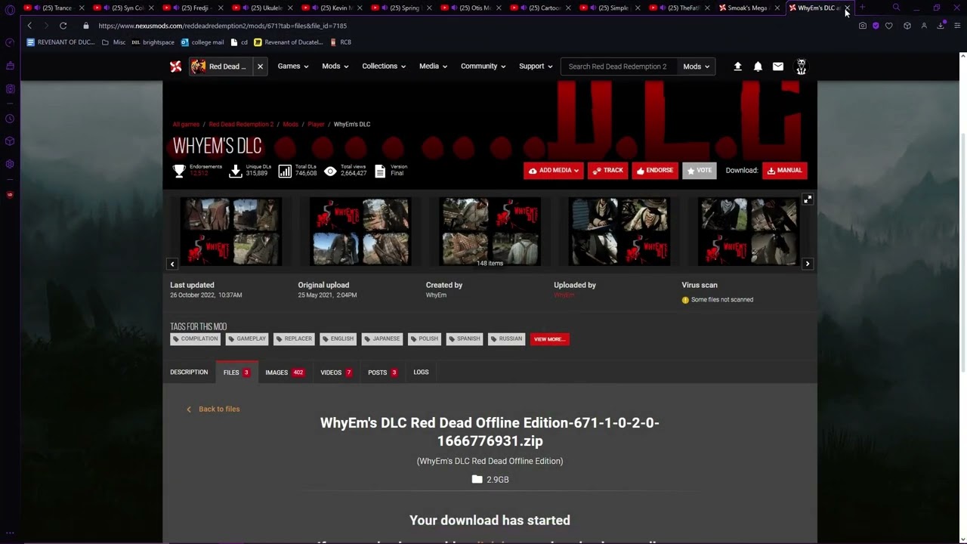This screenshot has width=967, height=544.
Task: Click the purple shield icon in address bar
Action: [x=876, y=26]
